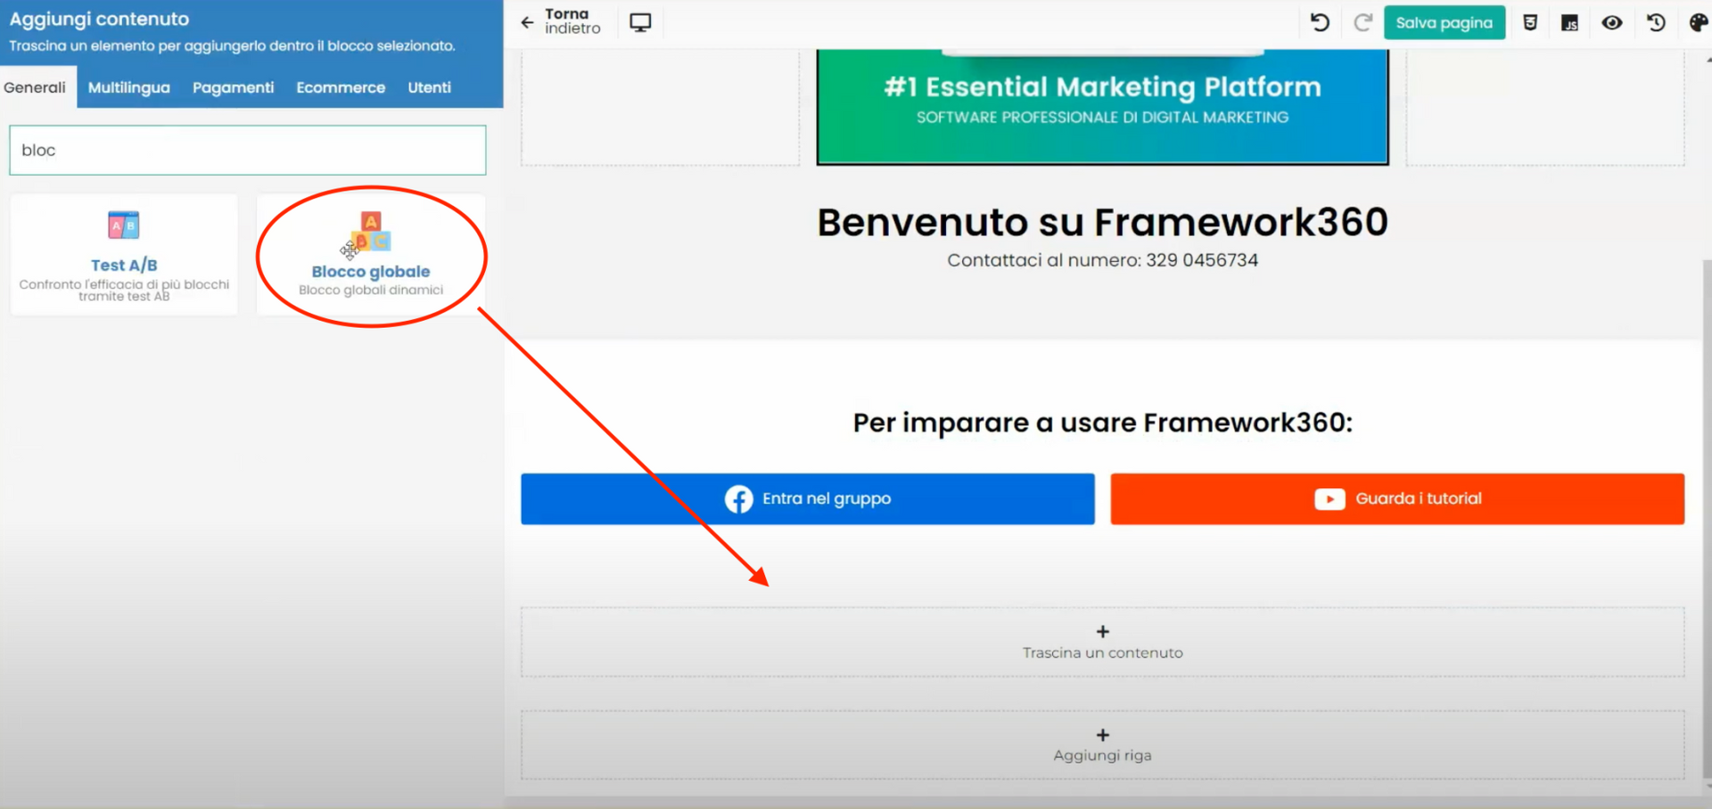Screen dimensions: 1712x809
Task: Open the page revision history icon
Action: click(1656, 22)
